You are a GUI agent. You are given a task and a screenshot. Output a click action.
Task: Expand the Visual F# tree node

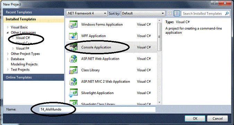(13, 49)
